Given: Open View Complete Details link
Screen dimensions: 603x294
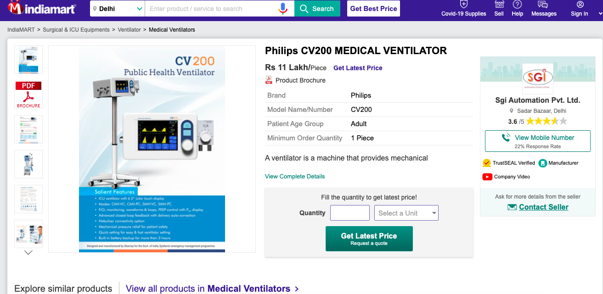Looking at the screenshot, I should point(295,177).
